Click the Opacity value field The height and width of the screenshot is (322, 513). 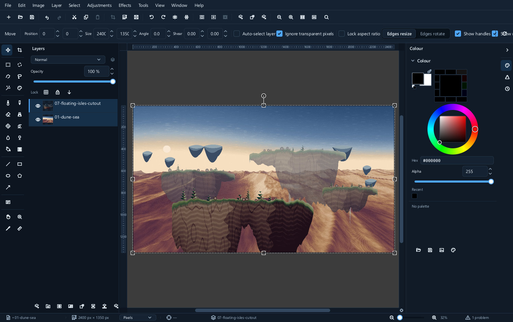tap(96, 71)
